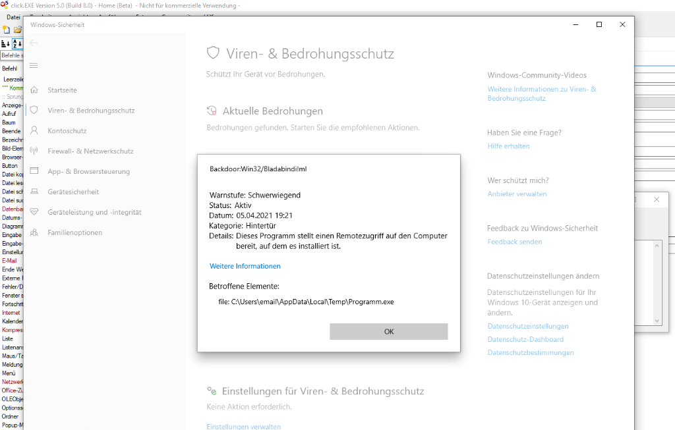This screenshot has height=430, width=675.
Task: Open Kontoschutz in the sidebar
Action: [x=67, y=131]
